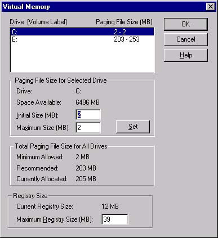Click the 'Paging File Size (MB)' header
Viewport: 218px width, 238px height.
[124, 22]
